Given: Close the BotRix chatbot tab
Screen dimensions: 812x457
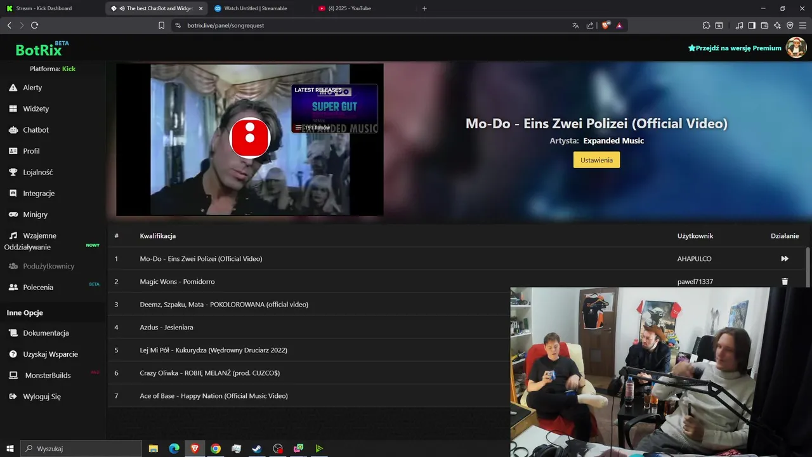Looking at the screenshot, I should tap(201, 8).
